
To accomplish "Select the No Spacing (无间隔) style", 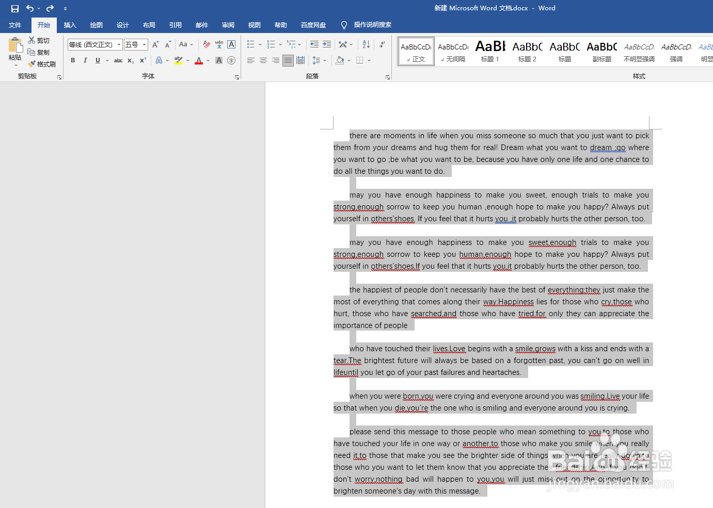I will pos(453,52).
